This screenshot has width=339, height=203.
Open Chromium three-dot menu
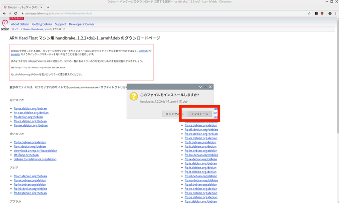pos(336,14)
